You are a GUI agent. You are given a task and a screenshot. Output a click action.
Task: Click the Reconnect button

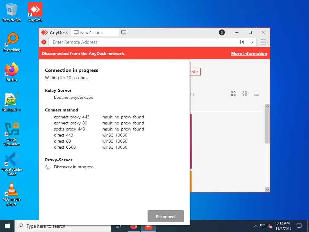click(166, 216)
